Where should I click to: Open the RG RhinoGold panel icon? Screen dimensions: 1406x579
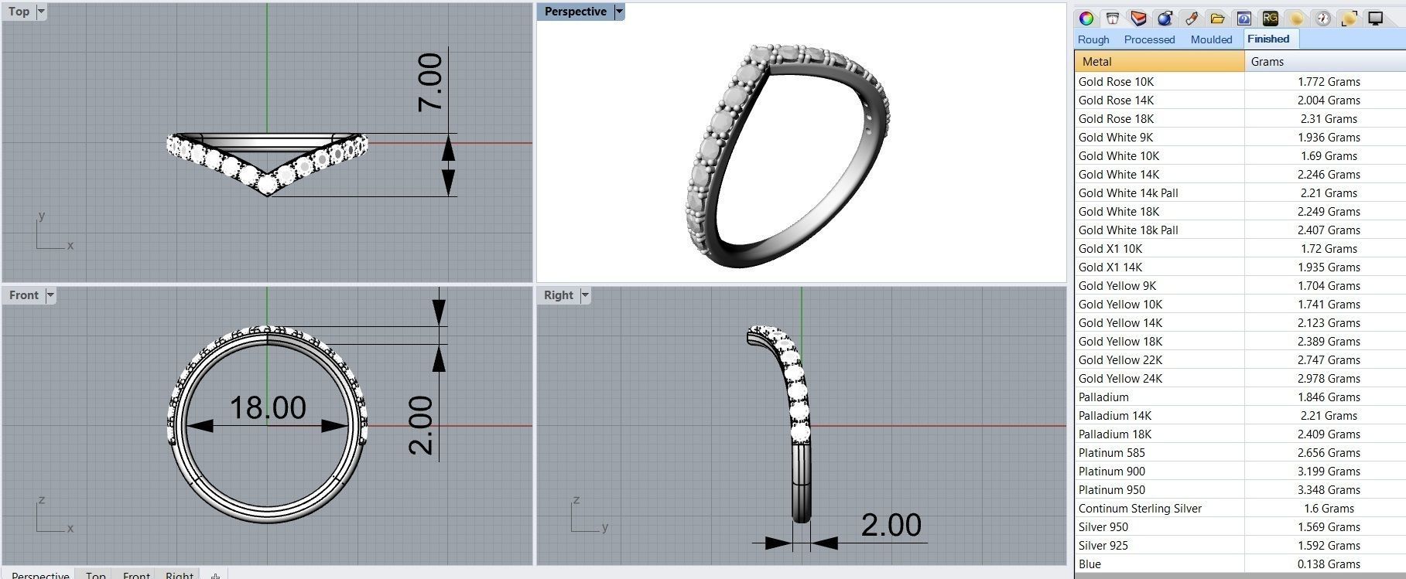tap(1270, 19)
